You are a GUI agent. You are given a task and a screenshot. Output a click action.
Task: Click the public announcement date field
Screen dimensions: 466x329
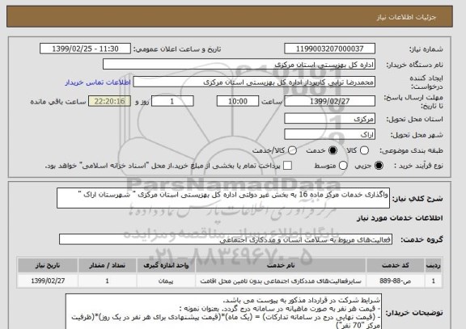(x=85, y=49)
